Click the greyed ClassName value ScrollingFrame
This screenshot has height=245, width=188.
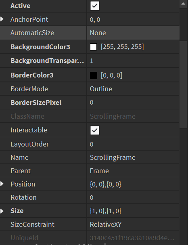tap(113, 116)
